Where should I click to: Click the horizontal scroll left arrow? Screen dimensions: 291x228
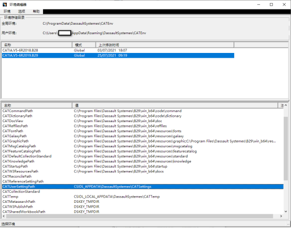coord(4,216)
